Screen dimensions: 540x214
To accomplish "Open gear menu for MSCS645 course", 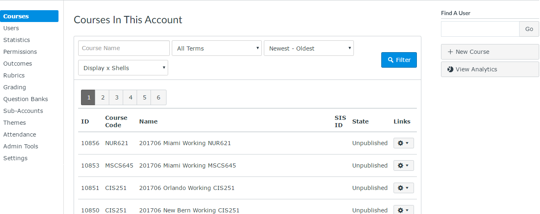I will tap(403, 165).
